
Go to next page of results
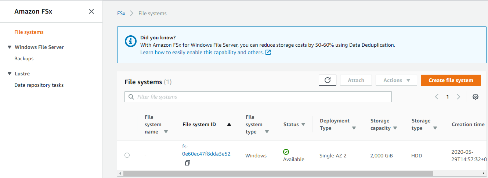coord(458,97)
